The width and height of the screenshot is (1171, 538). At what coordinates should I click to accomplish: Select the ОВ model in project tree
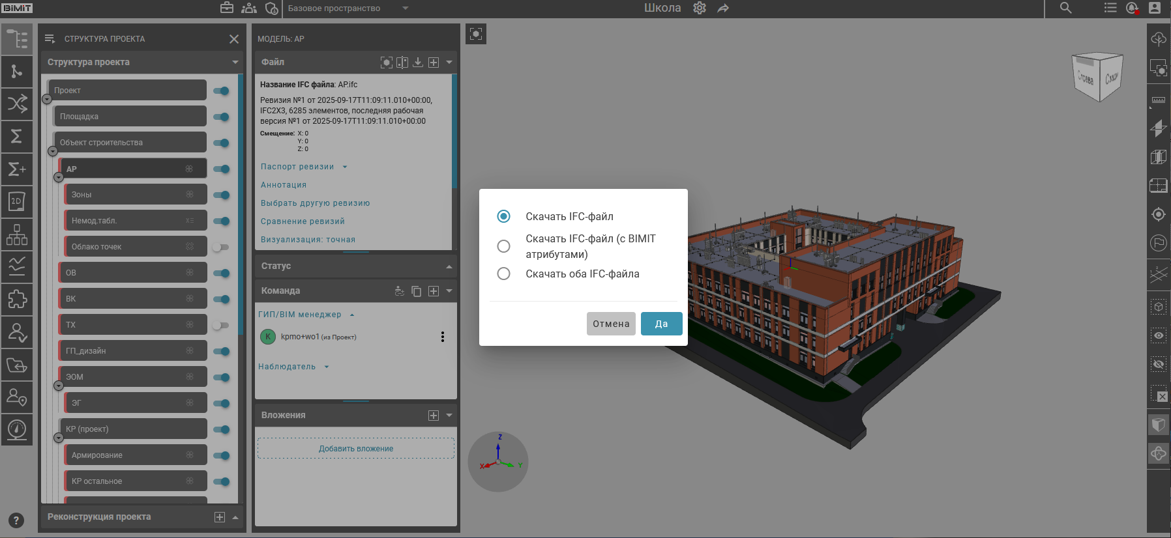tap(130, 273)
